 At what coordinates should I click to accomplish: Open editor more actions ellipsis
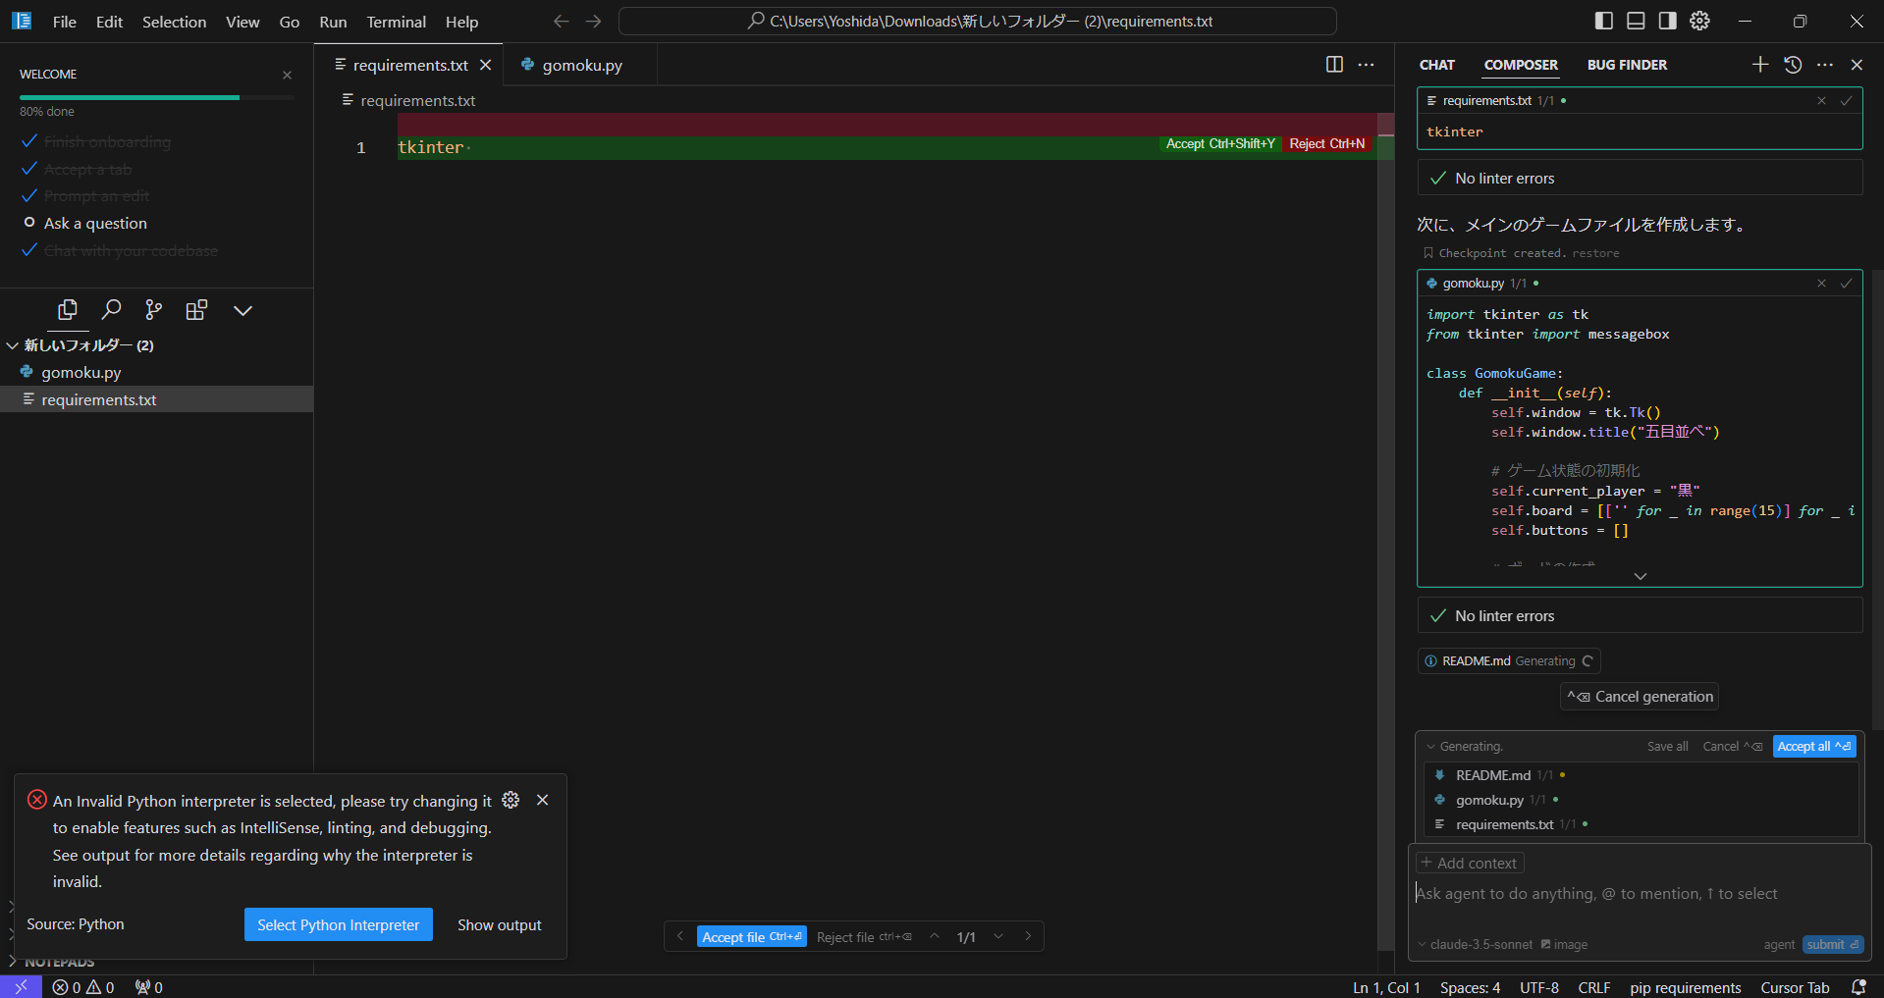click(x=1366, y=65)
